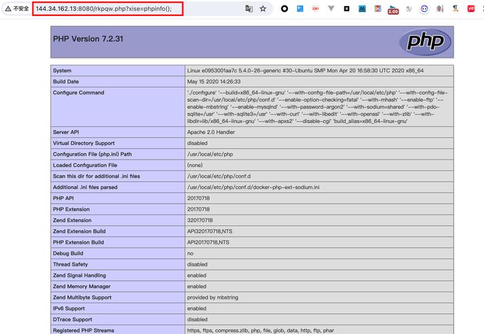Click the Zend Memory Manager enabled value

coord(197,287)
